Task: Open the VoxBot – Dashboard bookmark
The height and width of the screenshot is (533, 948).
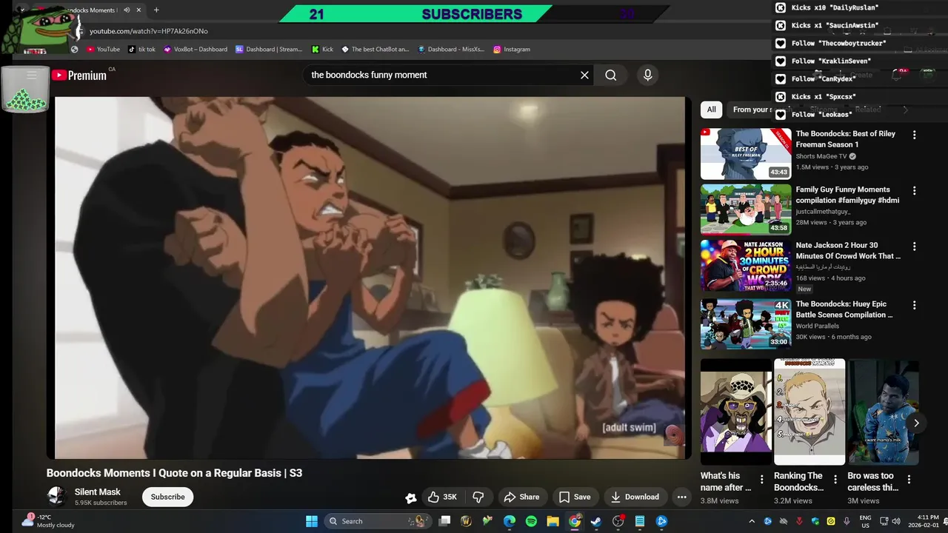Action: (x=196, y=49)
